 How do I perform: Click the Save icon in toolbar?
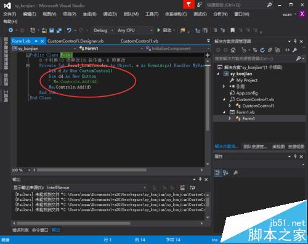(52, 31)
